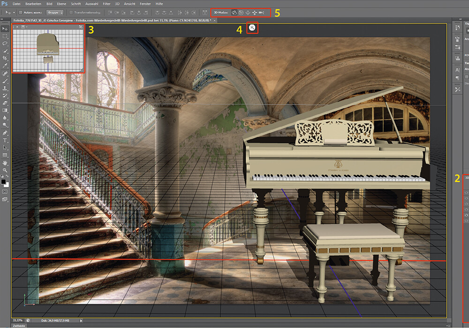Screen dimensions: 469x328
Task: Collapse the right panel dock arrows
Action: (461, 19)
